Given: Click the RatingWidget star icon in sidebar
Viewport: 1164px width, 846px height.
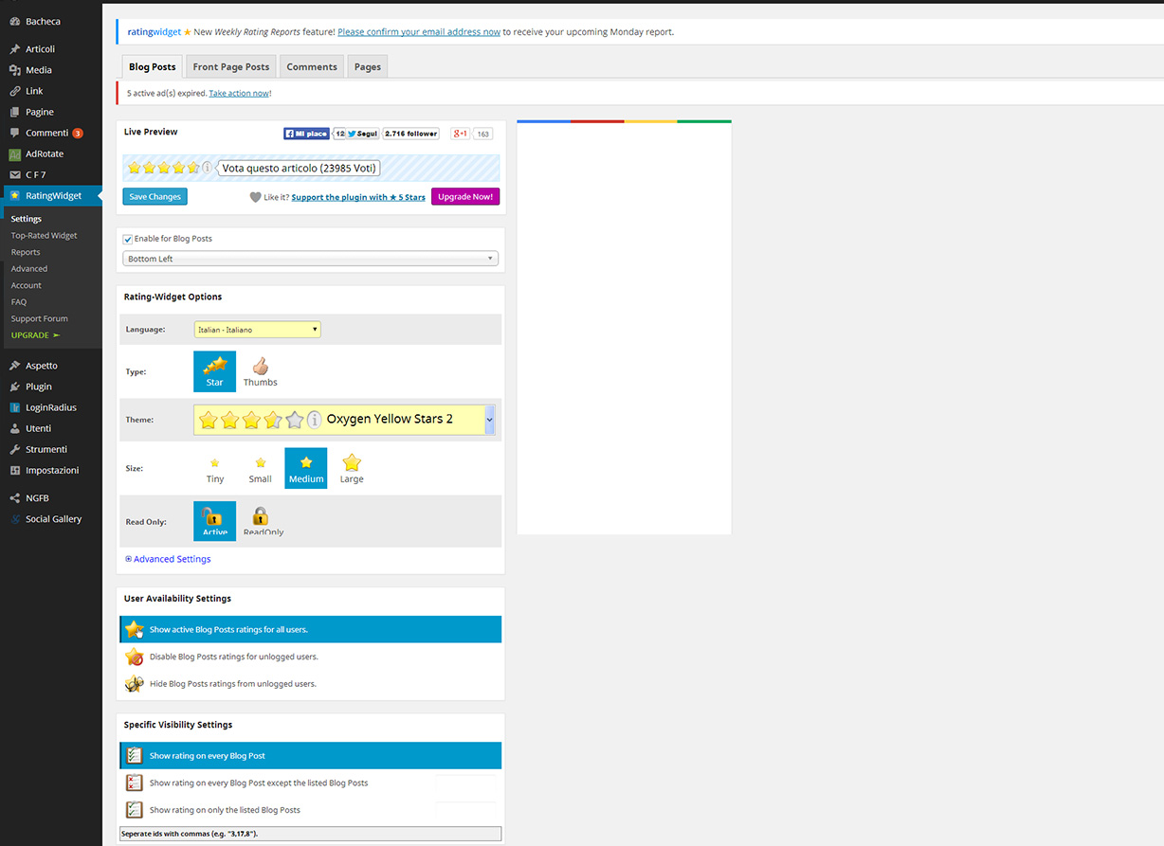Looking at the screenshot, I should 15,196.
